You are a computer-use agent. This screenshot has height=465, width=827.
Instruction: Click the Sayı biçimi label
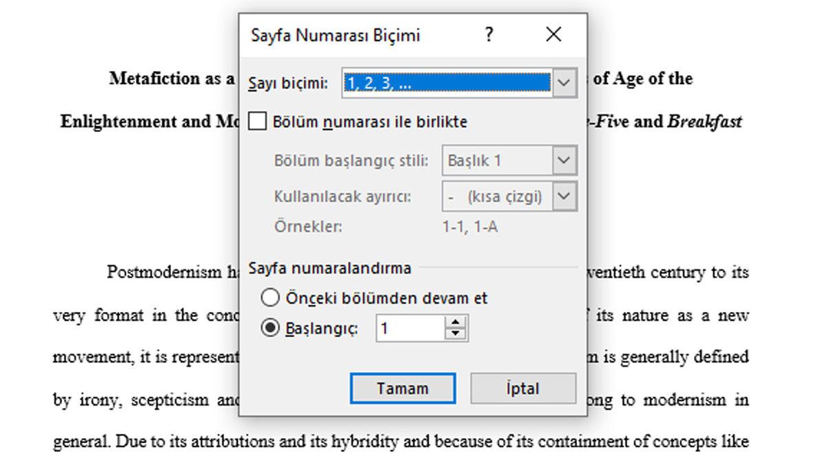click(x=288, y=84)
